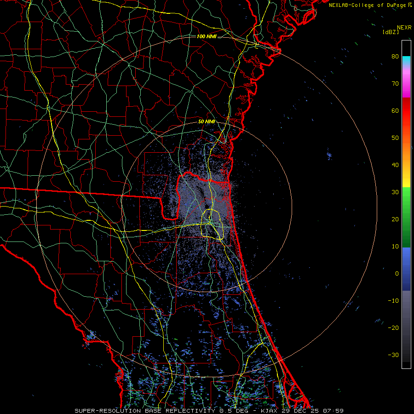The image size is (414, 414).
Task: Click the 50 dBZ scale value
Action: point(395,138)
